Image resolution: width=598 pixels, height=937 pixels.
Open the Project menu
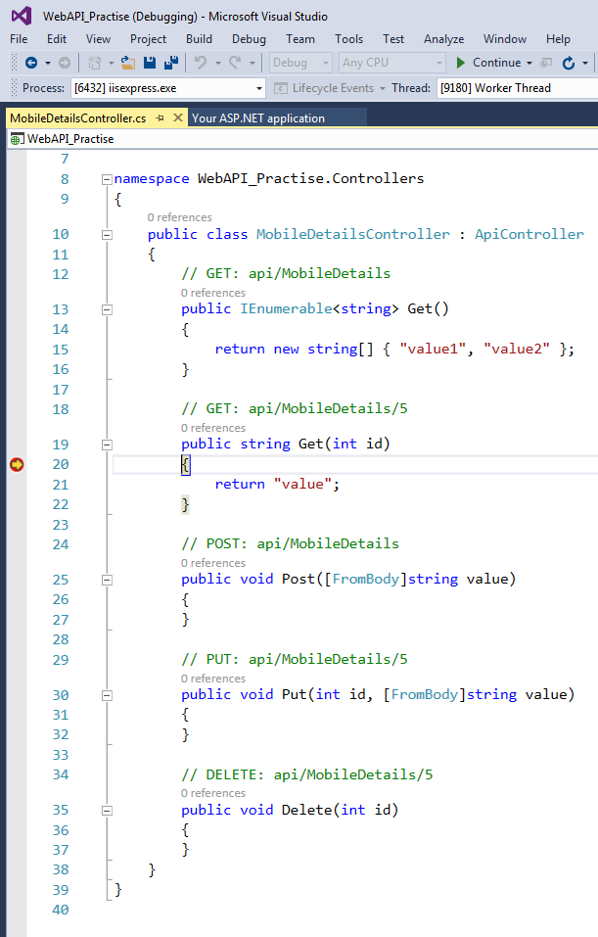click(x=148, y=39)
